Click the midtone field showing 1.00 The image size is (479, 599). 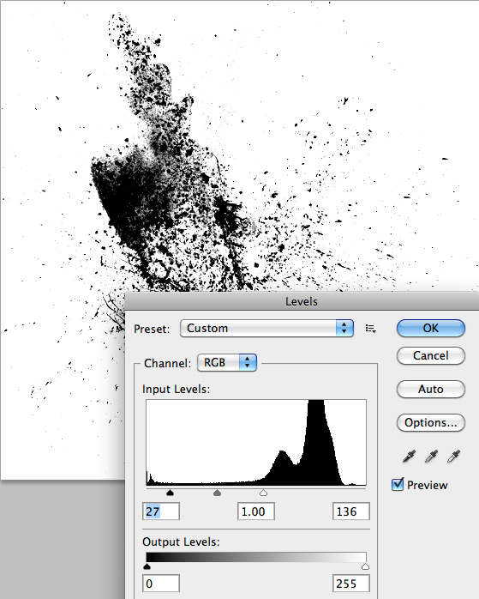click(256, 511)
